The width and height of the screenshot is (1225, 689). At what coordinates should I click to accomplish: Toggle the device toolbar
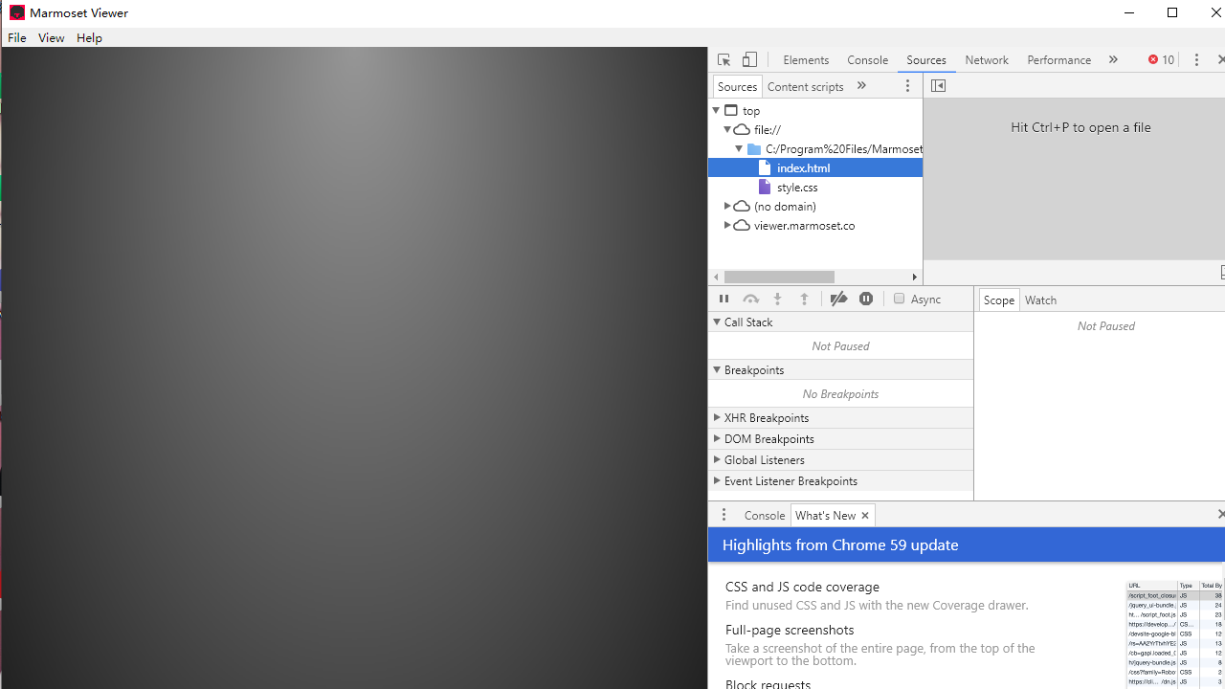tap(749, 59)
